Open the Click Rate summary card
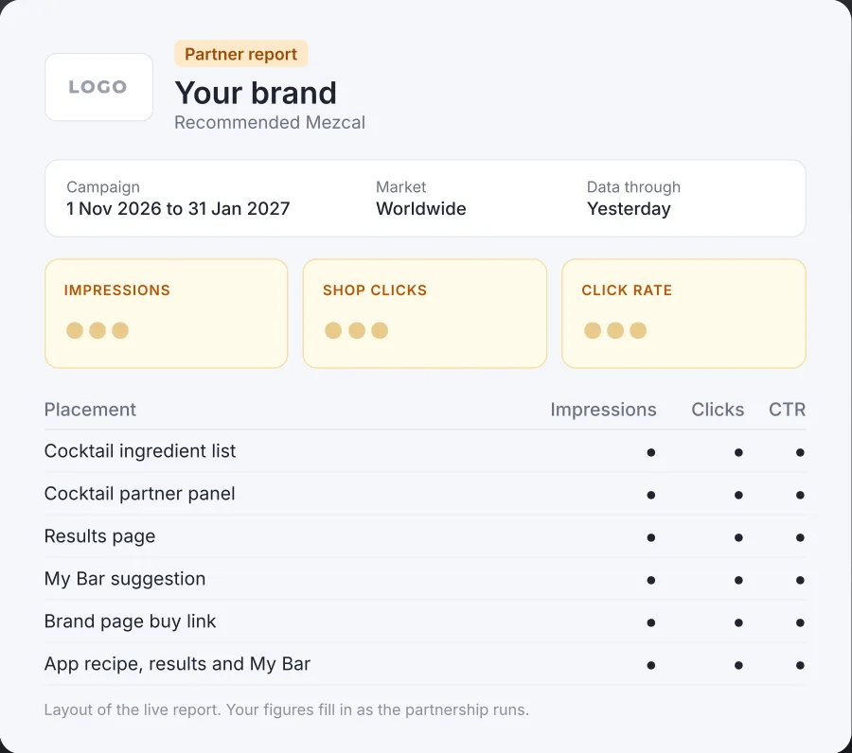The width and height of the screenshot is (852, 753). click(683, 313)
